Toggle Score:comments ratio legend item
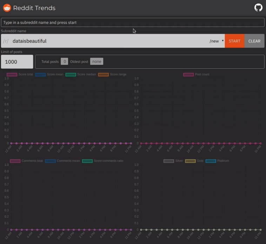The image size is (266, 244). coord(87,161)
